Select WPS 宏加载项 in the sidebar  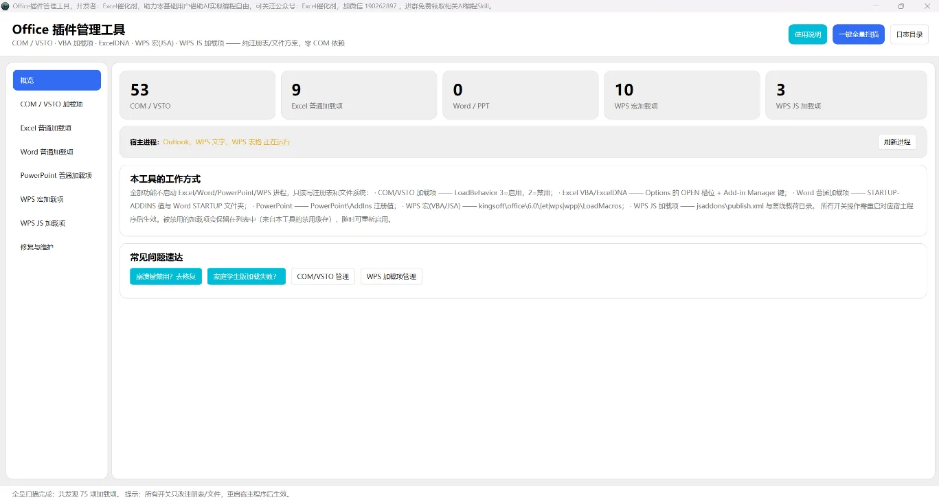tap(57, 199)
